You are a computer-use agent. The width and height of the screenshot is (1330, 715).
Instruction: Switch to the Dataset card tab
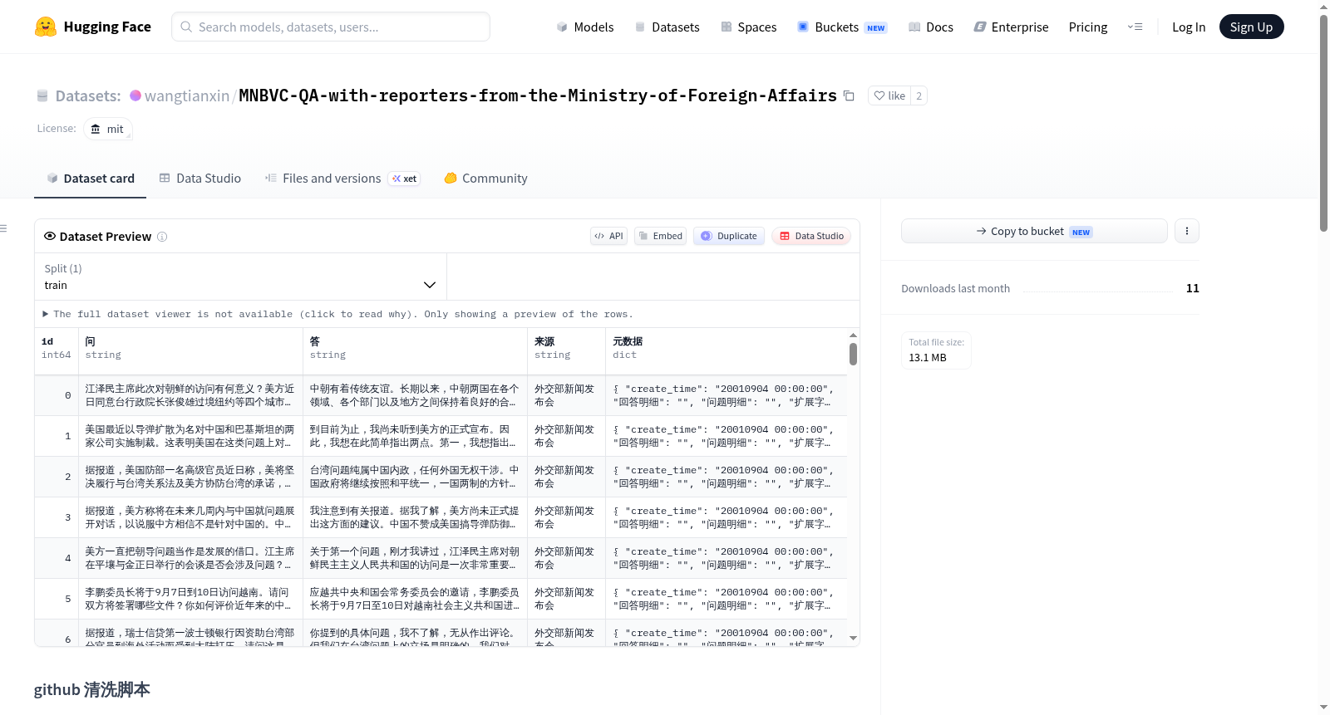(x=91, y=179)
